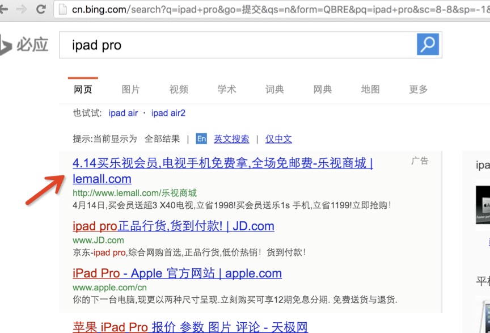Screen dimensions: 490x333
Task: Select 仅中文 Chinese-only results
Action: [278, 139]
